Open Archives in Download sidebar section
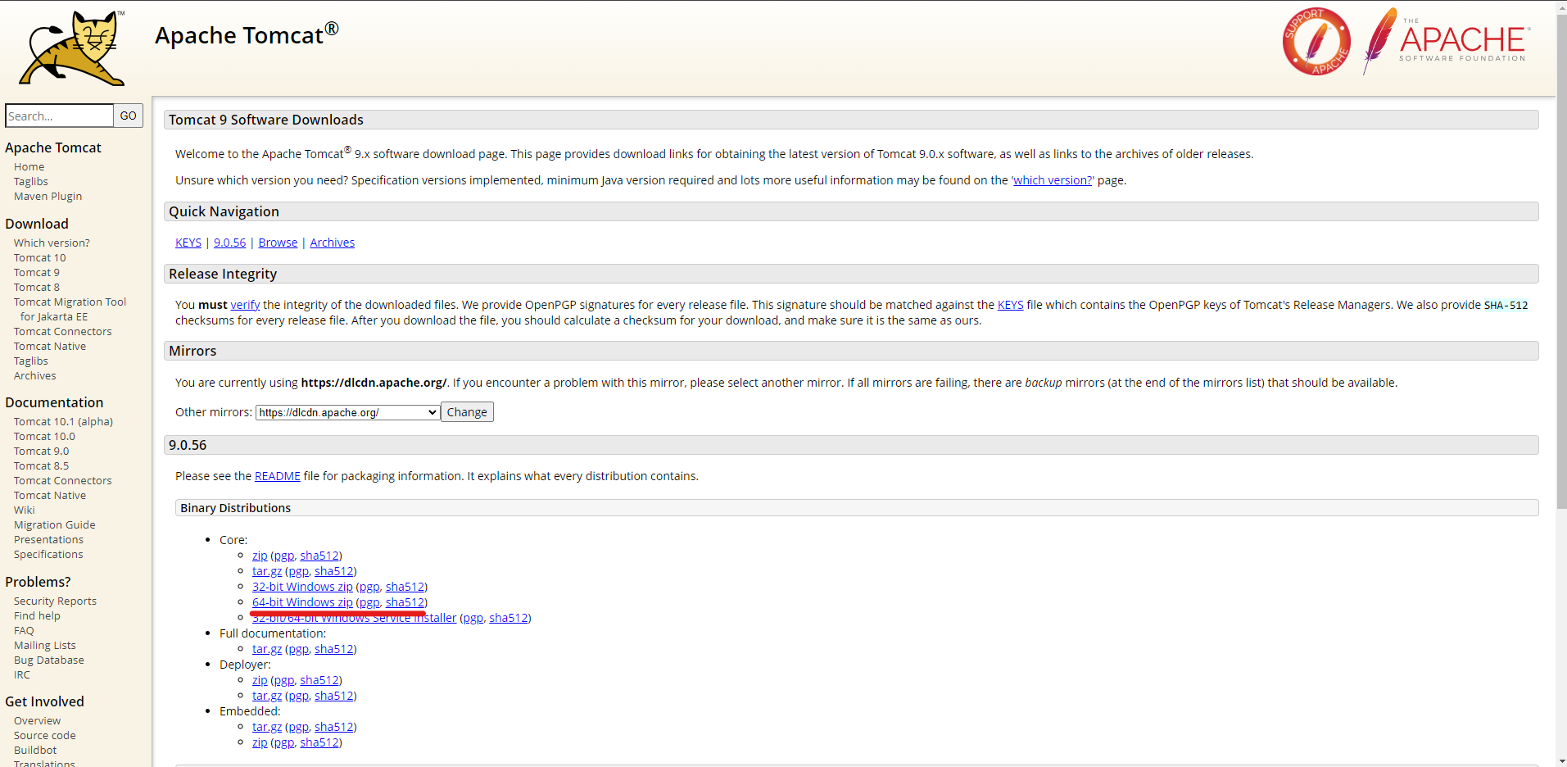Viewport: 1567px width, 767px height. pyautogui.click(x=35, y=375)
